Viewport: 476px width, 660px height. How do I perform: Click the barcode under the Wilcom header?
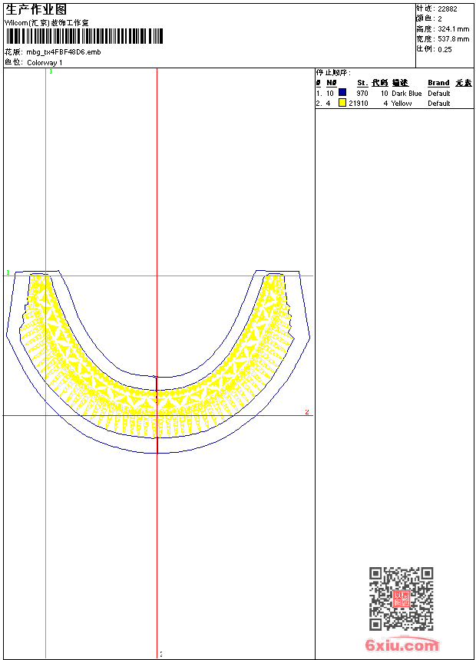point(84,37)
